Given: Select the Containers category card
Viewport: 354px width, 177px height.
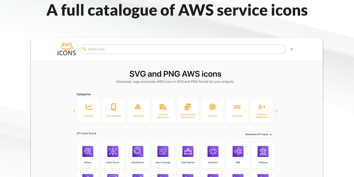Looking at the screenshot, I should [x=237, y=111].
